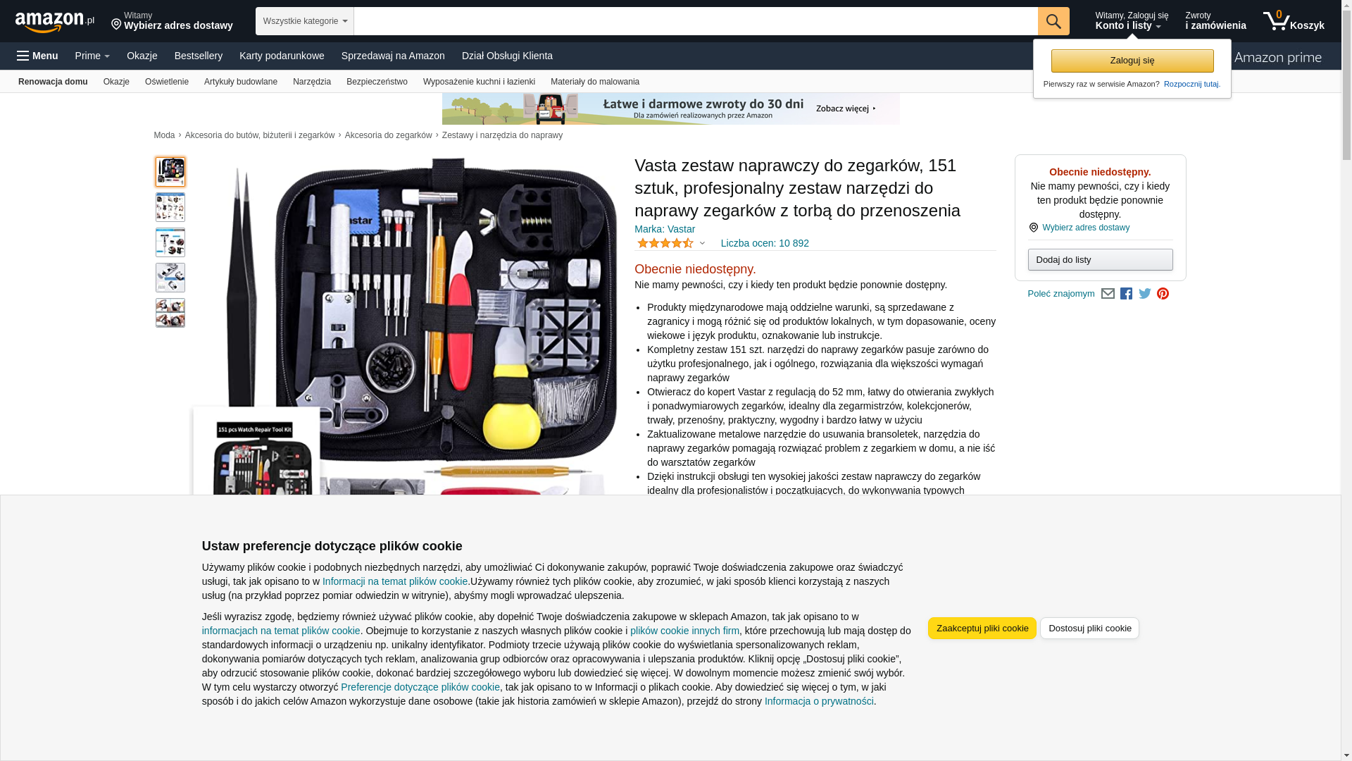The width and height of the screenshot is (1352, 761).
Task: Click the search magnifier button
Action: pyautogui.click(x=1053, y=21)
